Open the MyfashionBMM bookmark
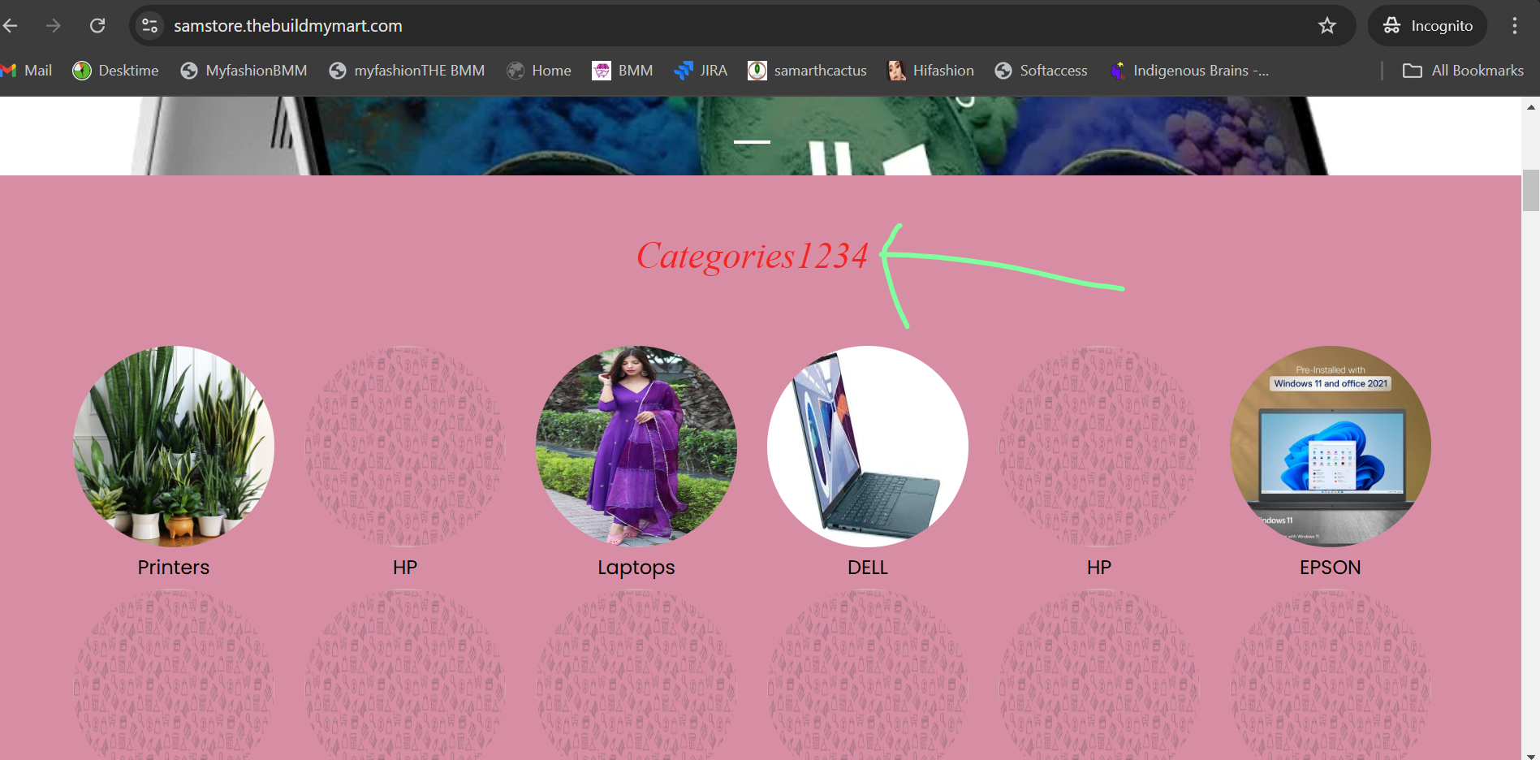Image resolution: width=1540 pixels, height=760 pixels. [244, 71]
